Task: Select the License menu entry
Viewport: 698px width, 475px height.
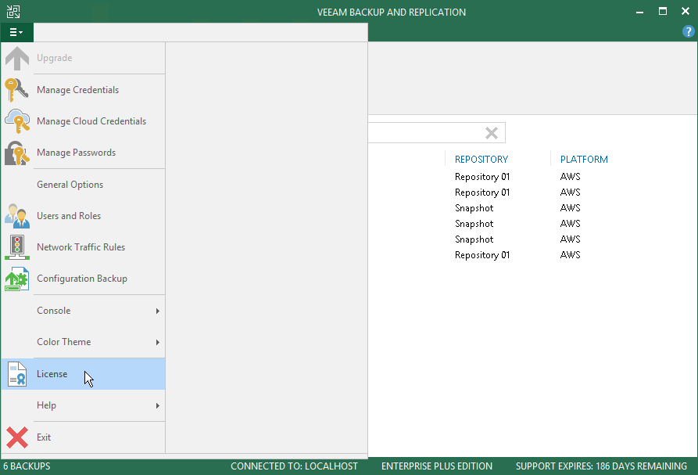Action: pos(83,374)
